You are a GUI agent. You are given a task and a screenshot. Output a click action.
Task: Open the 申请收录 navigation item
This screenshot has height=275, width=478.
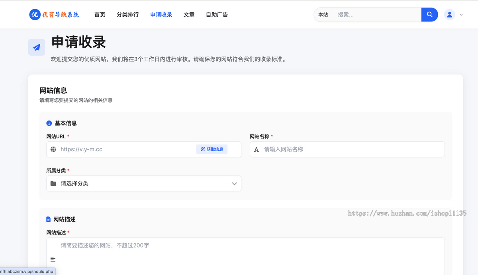[x=161, y=15]
